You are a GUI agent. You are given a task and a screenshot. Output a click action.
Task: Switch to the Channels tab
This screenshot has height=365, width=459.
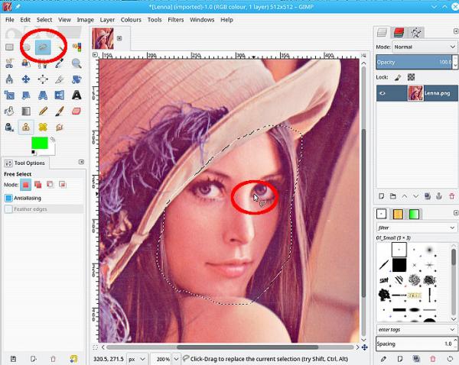tap(399, 32)
